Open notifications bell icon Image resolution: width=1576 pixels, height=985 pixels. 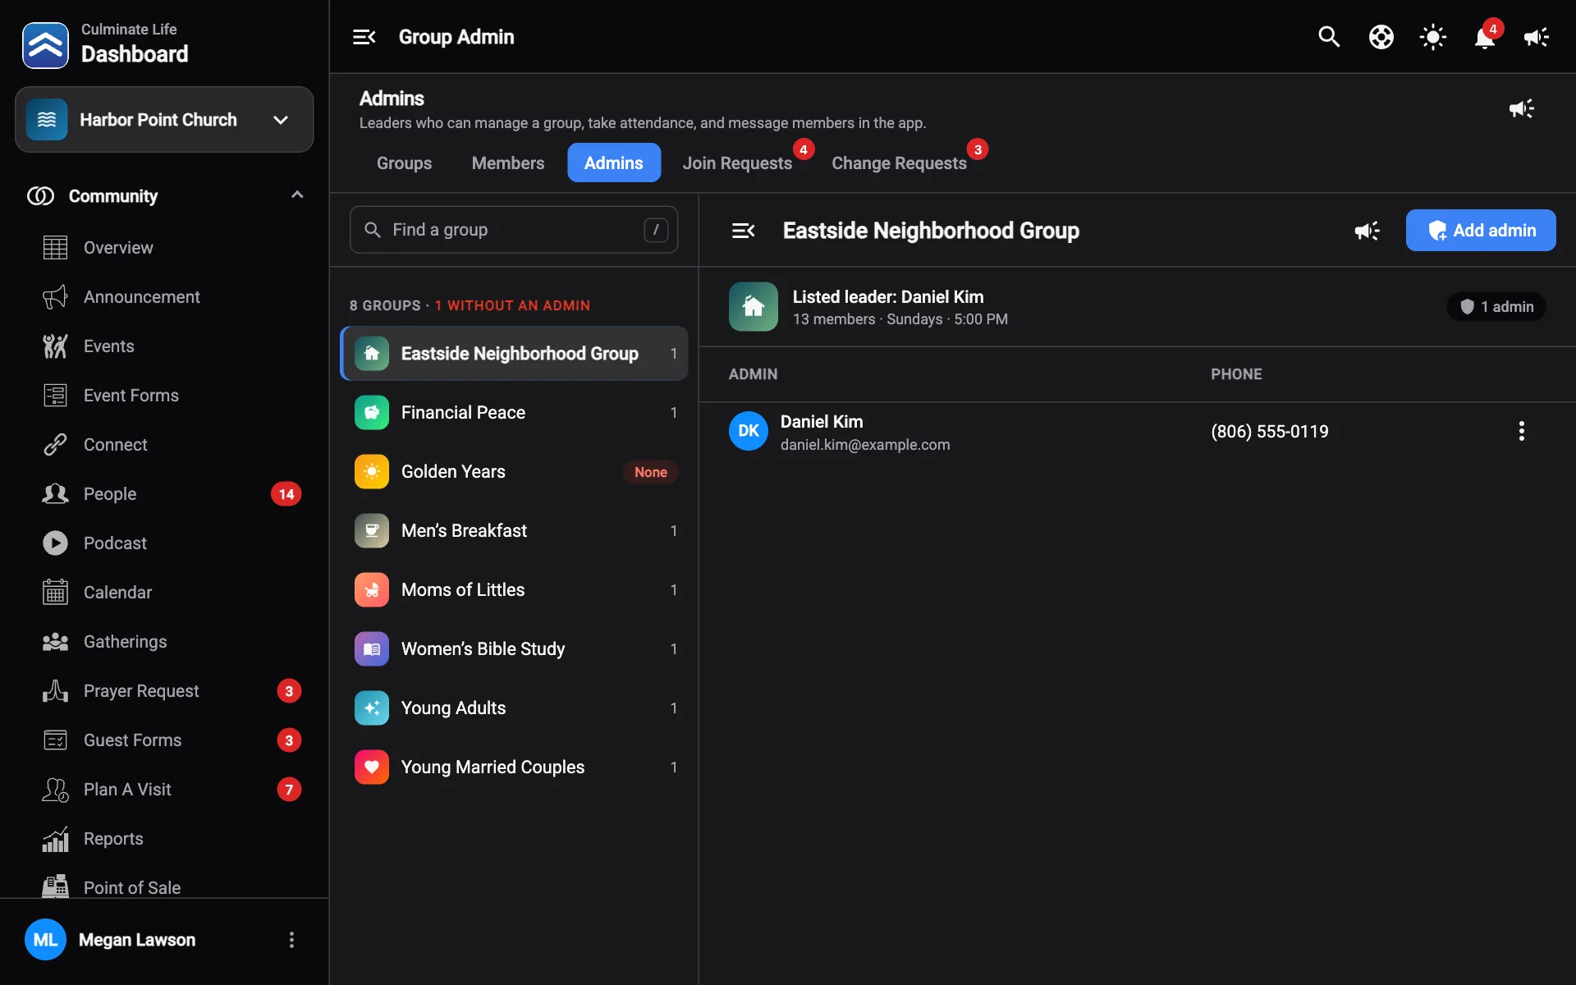(x=1485, y=37)
